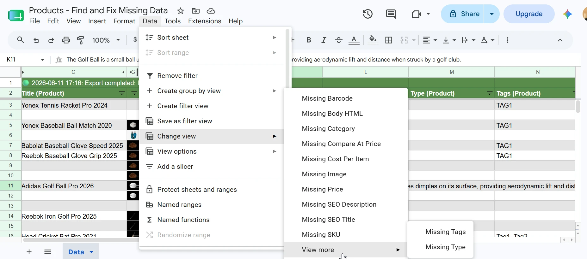Switch to Missing Price view
Viewport: 587px width, 259px height.
pyautogui.click(x=346, y=189)
